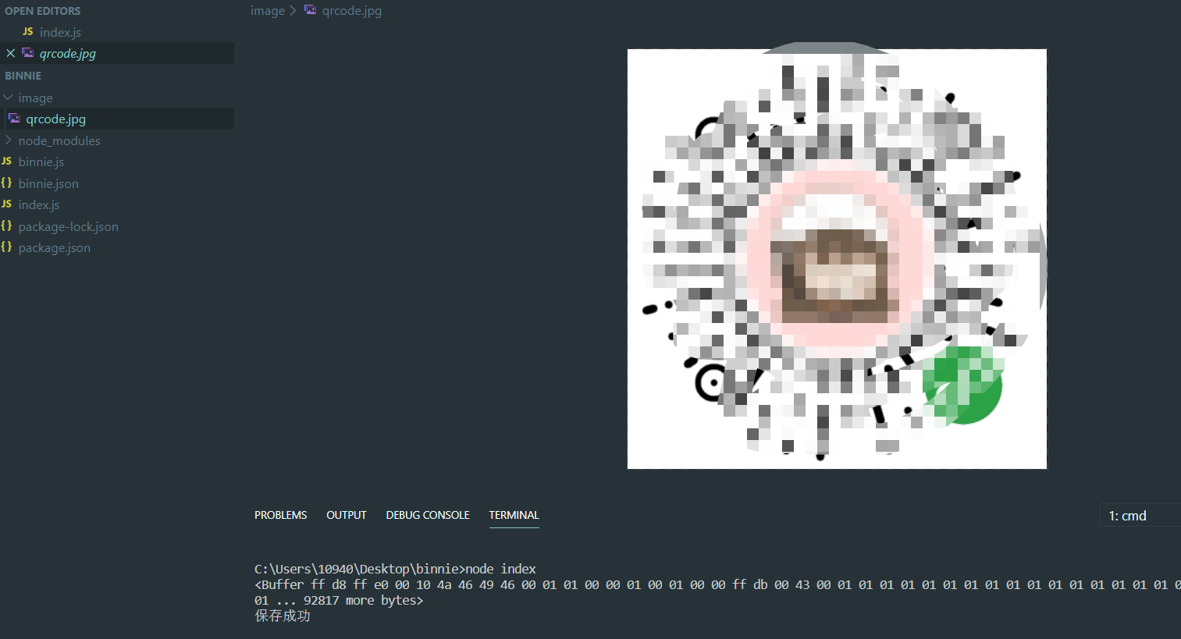Click image file icon of qrcode.jpg in tree
The height and width of the screenshot is (639, 1181).
[x=14, y=119]
